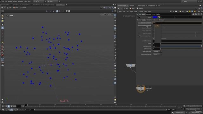Viewport: 203px width, 114px height.
Task: Click the Just Born Group field
Action: coord(177,41)
